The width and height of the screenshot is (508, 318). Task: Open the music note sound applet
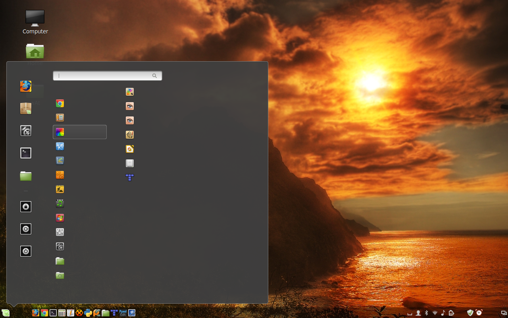coord(443,313)
